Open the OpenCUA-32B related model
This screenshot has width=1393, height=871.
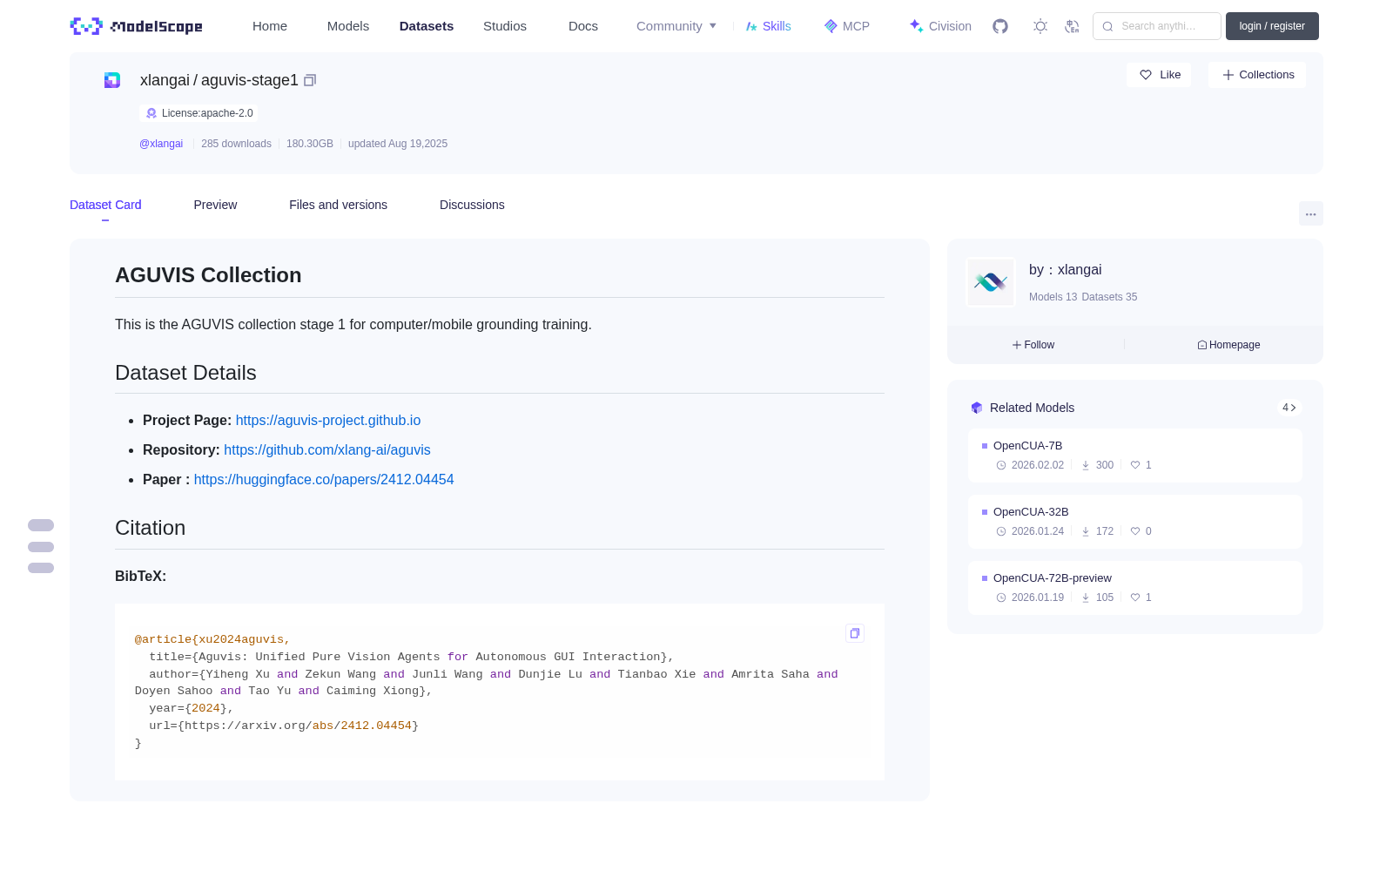click(x=1135, y=522)
